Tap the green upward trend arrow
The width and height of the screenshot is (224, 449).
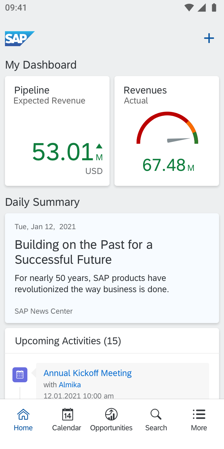[x=99, y=146]
